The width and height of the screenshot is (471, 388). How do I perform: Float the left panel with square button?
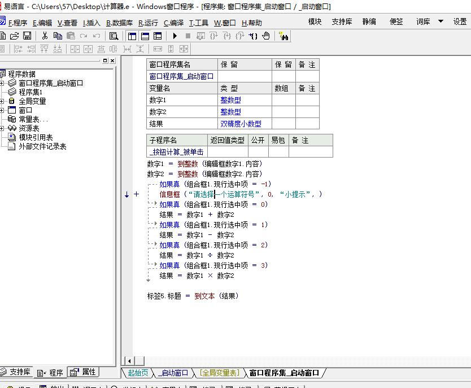(105, 60)
